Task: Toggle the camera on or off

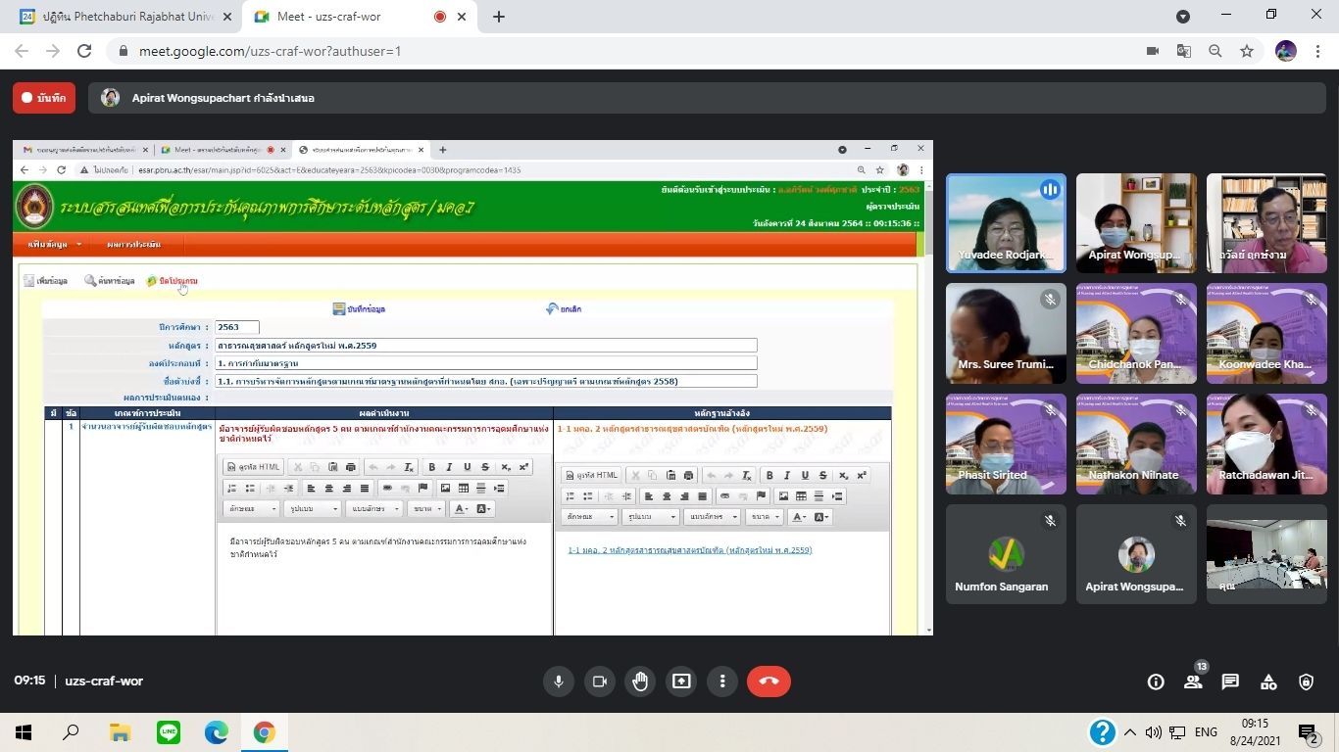Action: click(600, 681)
